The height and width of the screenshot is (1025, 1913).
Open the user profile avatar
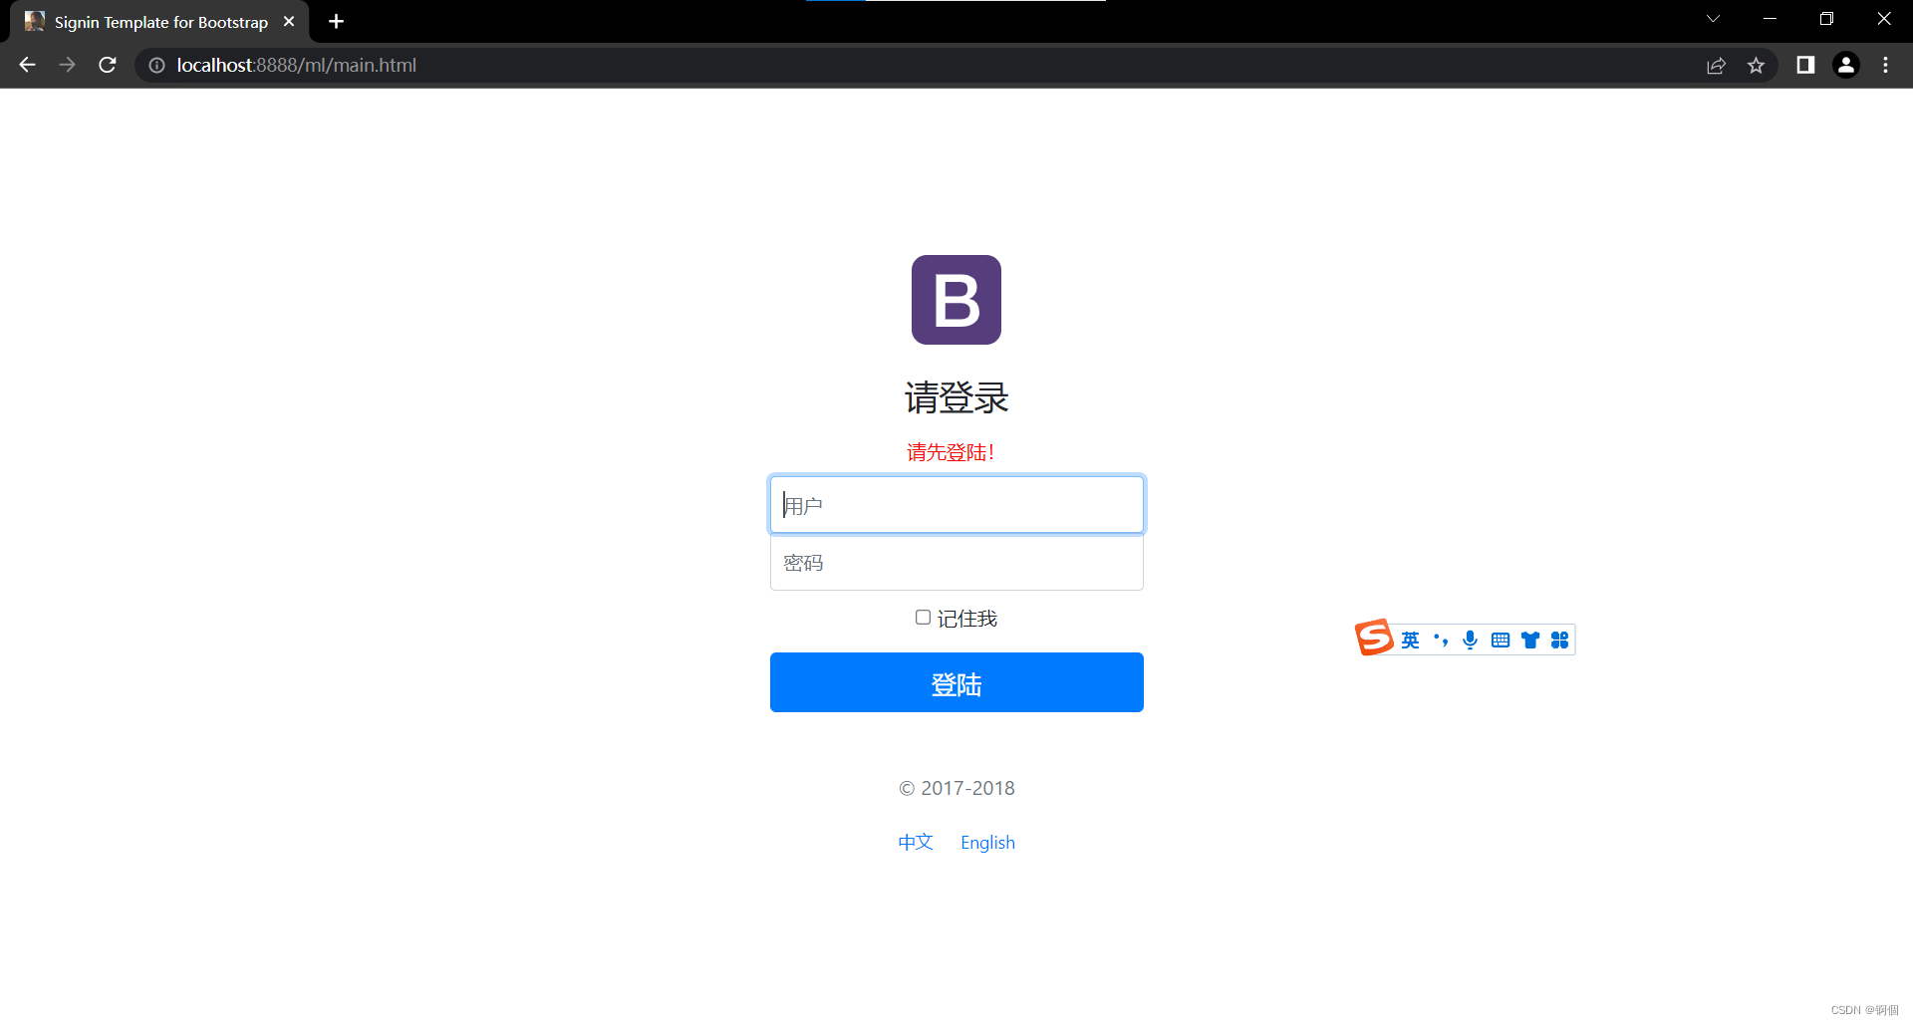[x=1846, y=65]
